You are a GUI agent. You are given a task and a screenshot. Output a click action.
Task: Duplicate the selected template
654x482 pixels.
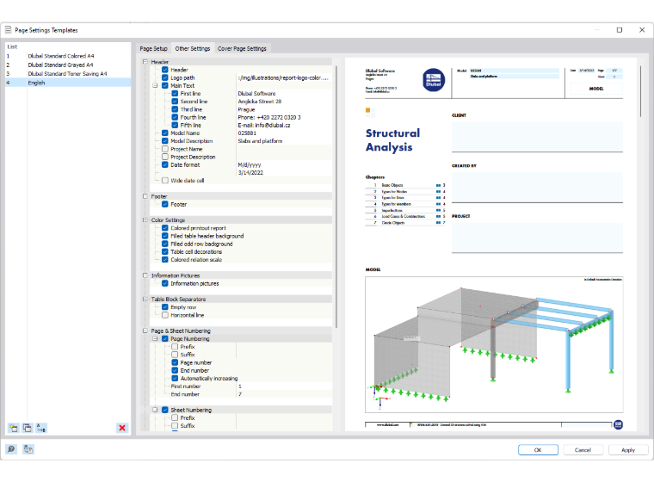[x=28, y=428]
